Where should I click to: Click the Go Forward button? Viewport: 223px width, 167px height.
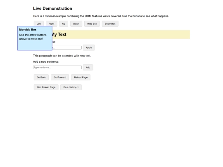(60, 78)
